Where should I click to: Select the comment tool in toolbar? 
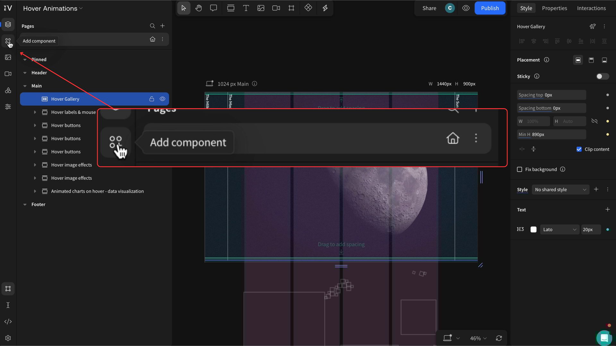point(213,8)
